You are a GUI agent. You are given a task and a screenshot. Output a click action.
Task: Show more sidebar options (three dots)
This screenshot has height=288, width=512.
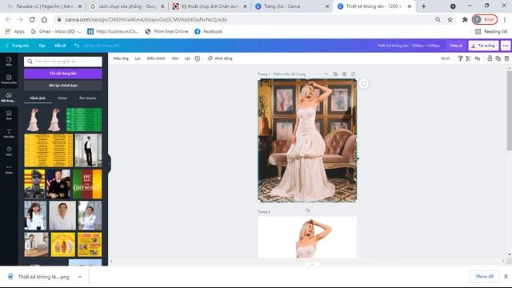click(9, 169)
